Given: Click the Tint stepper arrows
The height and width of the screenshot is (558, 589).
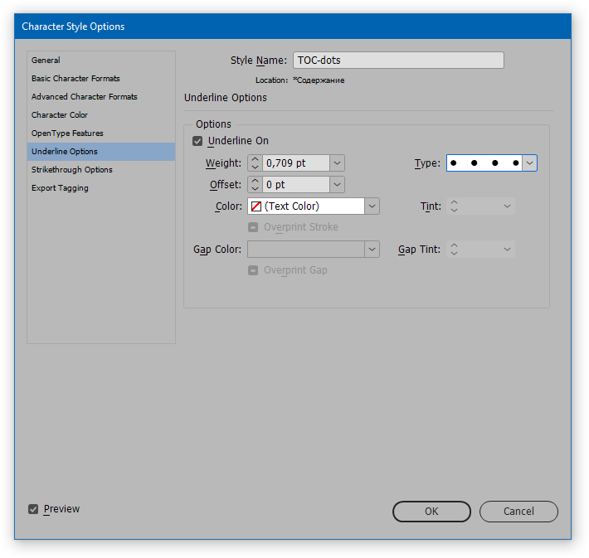Looking at the screenshot, I should [454, 206].
